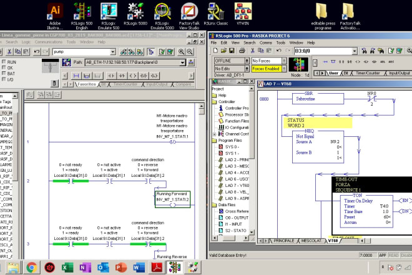The image size is (412, 275).
Task: Click Zoom In magnifier in RSLogix 5000 toolbar
Action: [181, 52]
